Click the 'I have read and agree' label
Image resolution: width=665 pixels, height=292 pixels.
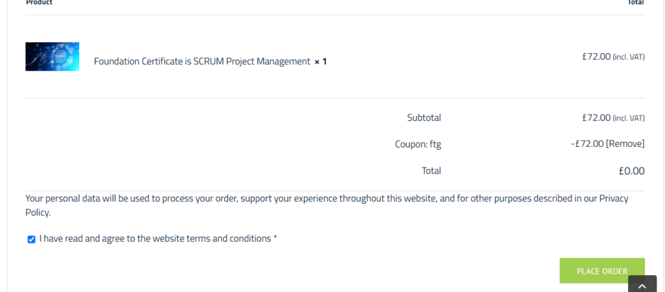(155, 239)
